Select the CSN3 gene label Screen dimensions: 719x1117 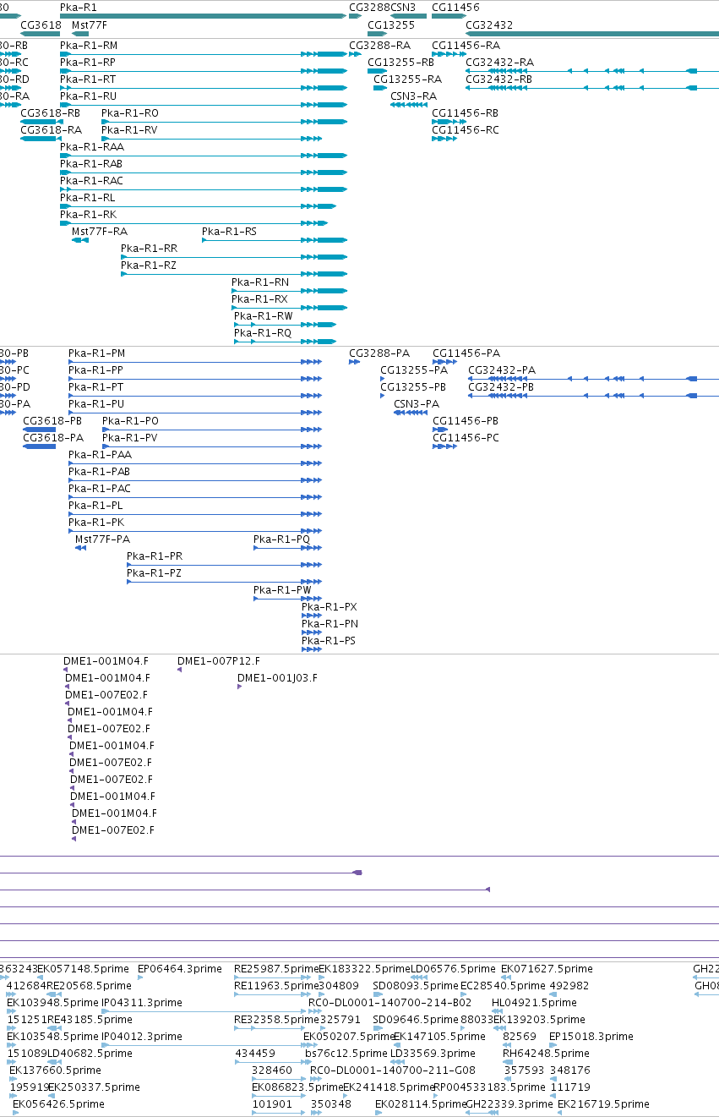(x=403, y=7)
